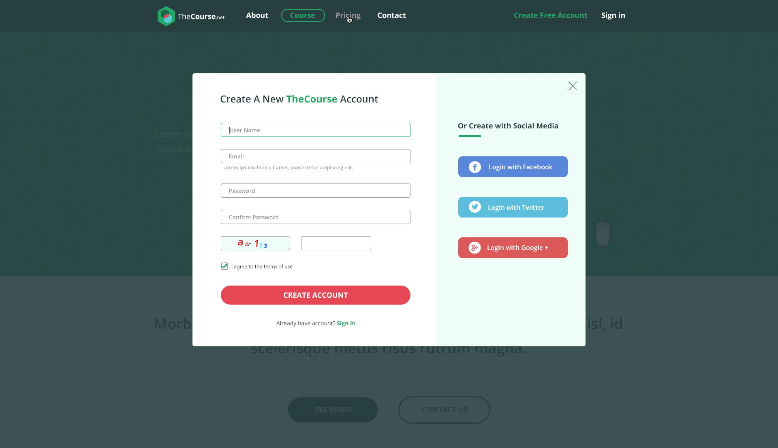Screen dimensions: 778x448
Task: Go to the Pricing page
Action: coord(348,15)
